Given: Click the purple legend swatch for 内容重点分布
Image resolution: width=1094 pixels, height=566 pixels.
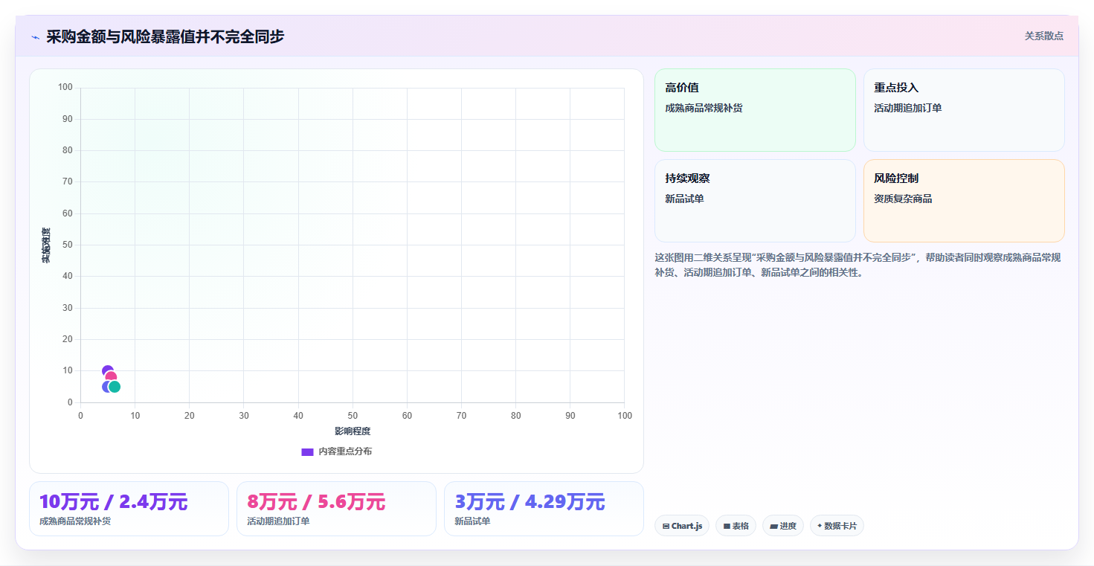Looking at the screenshot, I should (307, 451).
